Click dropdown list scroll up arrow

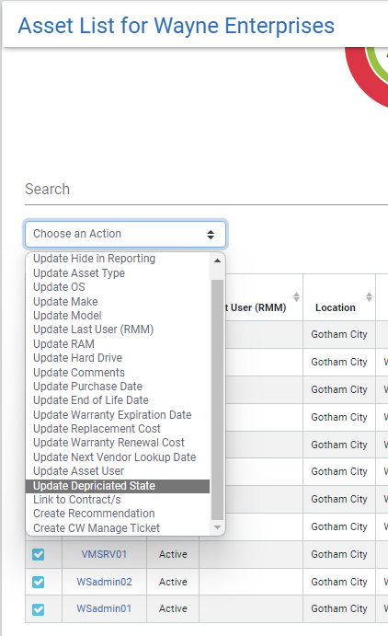pos(218,260)
